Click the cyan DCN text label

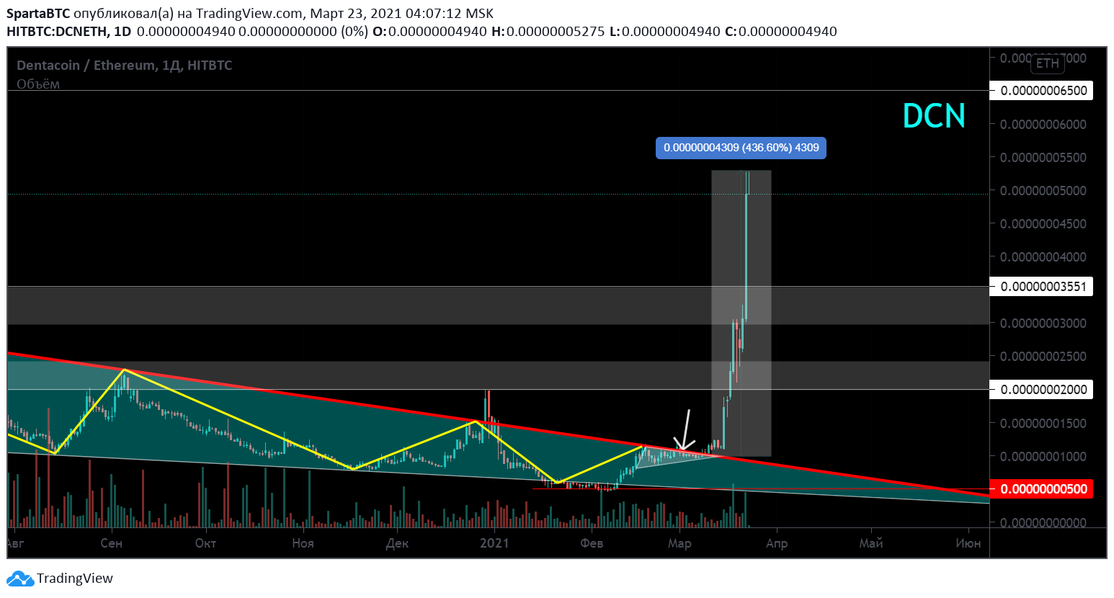tap(934, 116)
